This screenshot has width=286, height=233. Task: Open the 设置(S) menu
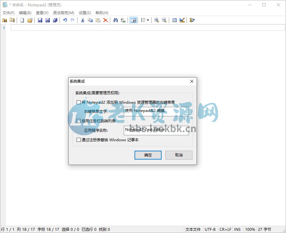click(x=85, y=13)
